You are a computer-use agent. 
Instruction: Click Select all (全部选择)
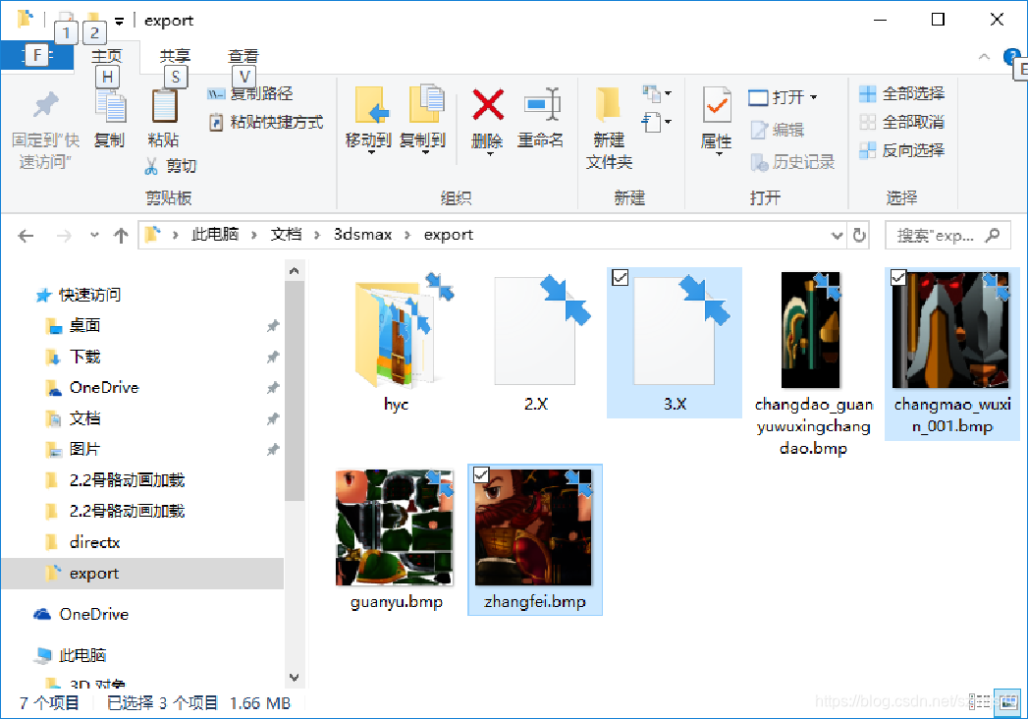point(902,94)
